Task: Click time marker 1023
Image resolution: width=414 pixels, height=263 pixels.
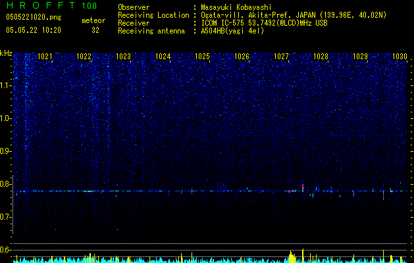Action: point(123,57)
